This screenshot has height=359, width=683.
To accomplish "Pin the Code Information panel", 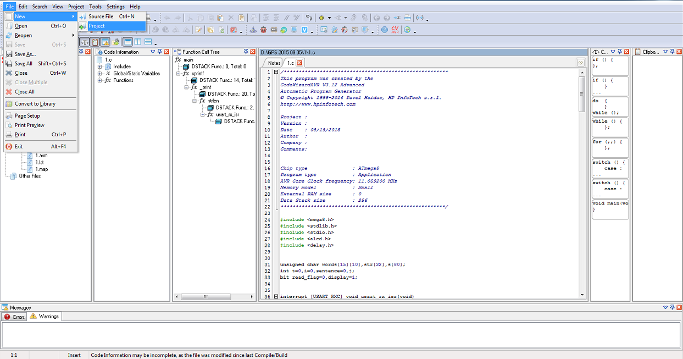I will [x=159, y=52].
